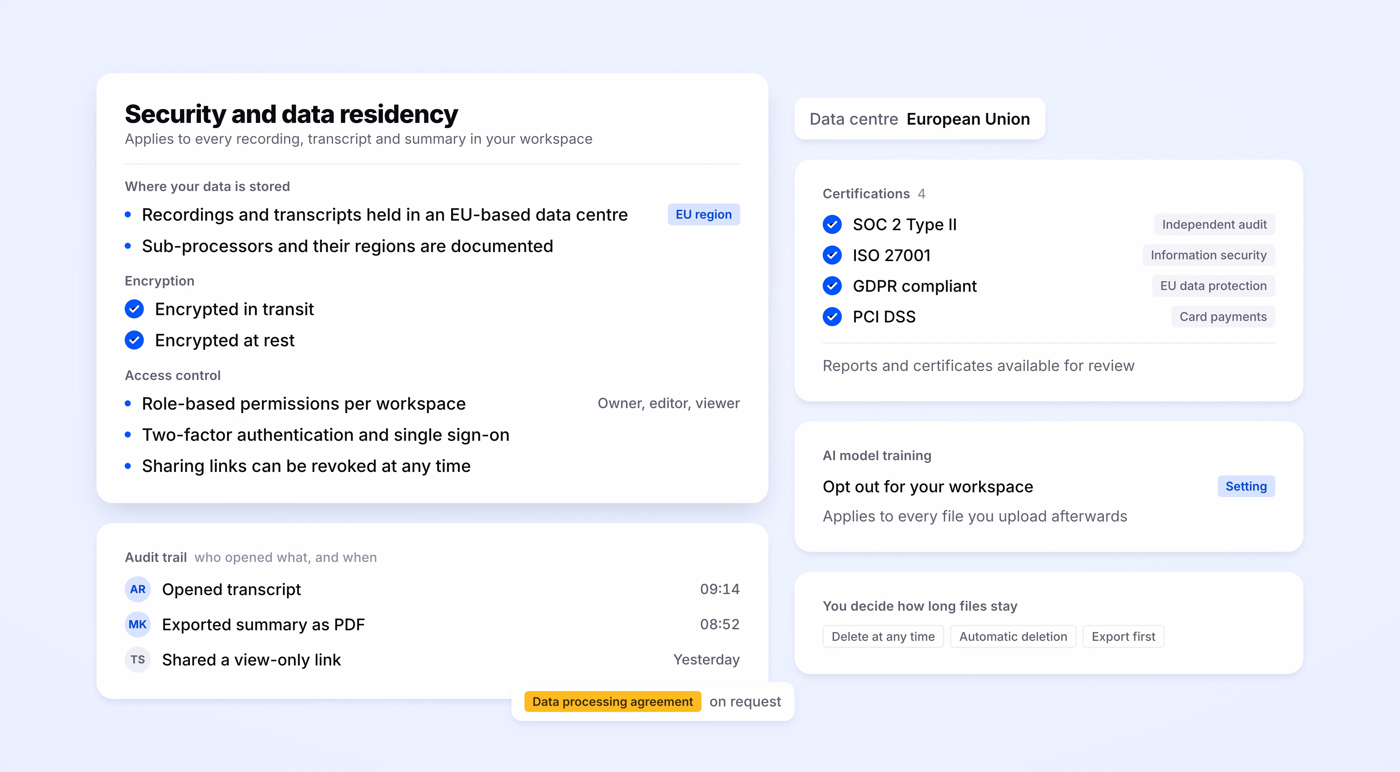Click the EU region badge
The width and height of the screenshot is (1400, 772).
click(x=704, y=215)
